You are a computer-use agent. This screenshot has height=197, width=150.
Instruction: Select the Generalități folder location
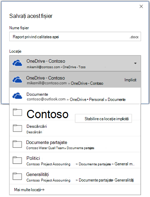pyautogui.click(x=75, y=176)
